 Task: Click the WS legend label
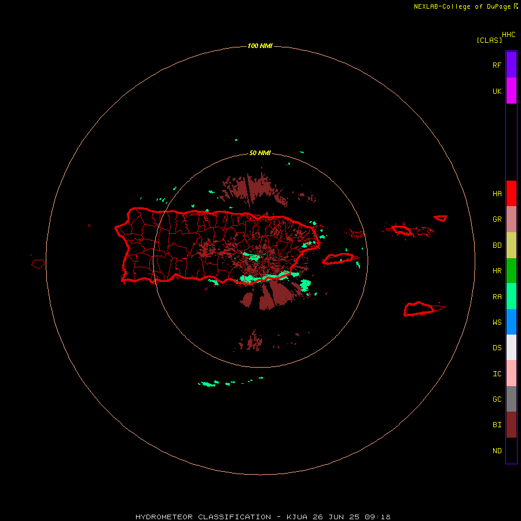(x=497, y=322)
